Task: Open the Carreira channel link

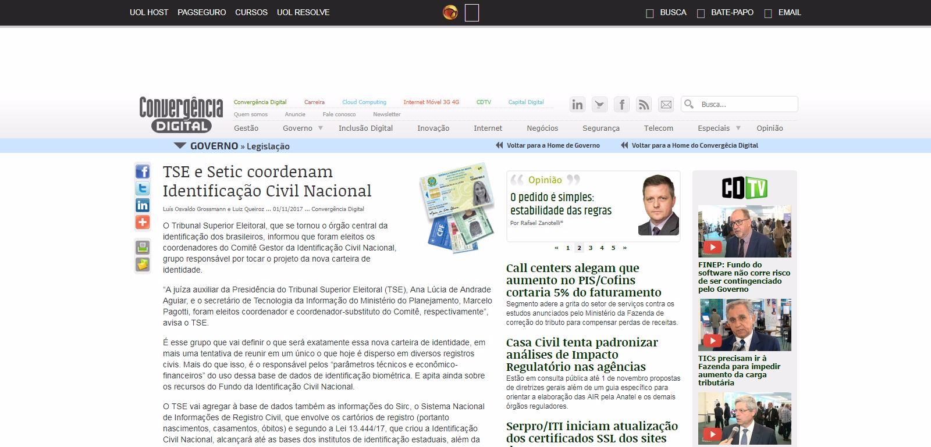Action: point(314,102)
